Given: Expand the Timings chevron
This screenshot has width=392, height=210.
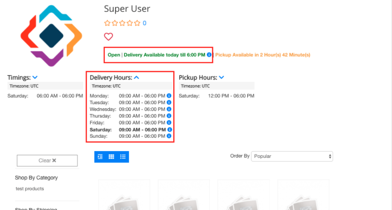Looking at the screenshot, I should (35, 77).
